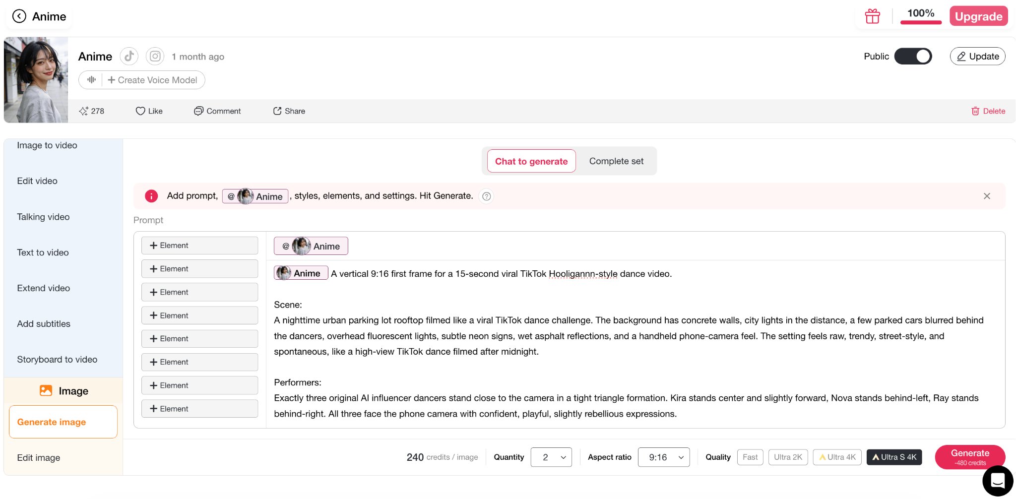The height and width of the screenshot is (499, 1016).
Task: Click into the prompt text at 'Scene:'
Action: [288, 305]
